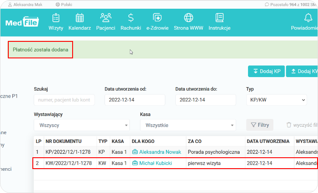Screen dimensions: 318x193
Task: Click the Filtry button
Action: click(260, 125)
